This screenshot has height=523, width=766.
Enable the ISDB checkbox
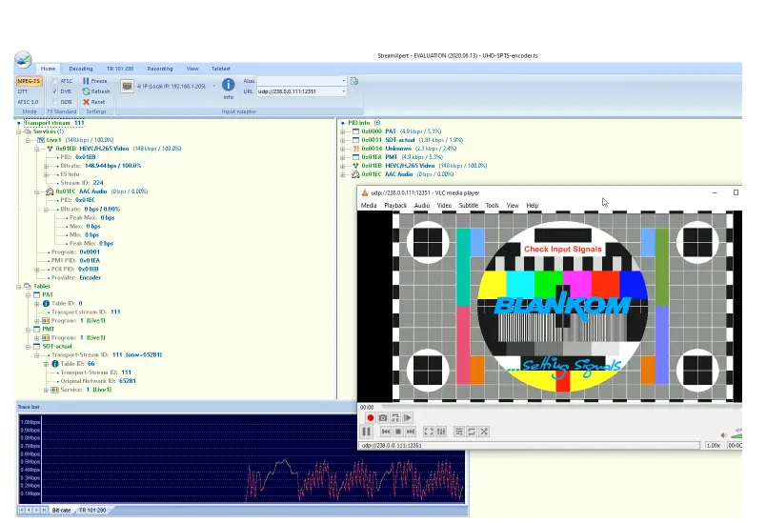click(55, 102)
